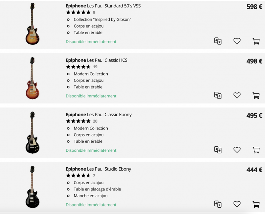Add Les Paul Studio Ebony to wishlist
Screen dimensions: 265x214
[x=237, y=204]
